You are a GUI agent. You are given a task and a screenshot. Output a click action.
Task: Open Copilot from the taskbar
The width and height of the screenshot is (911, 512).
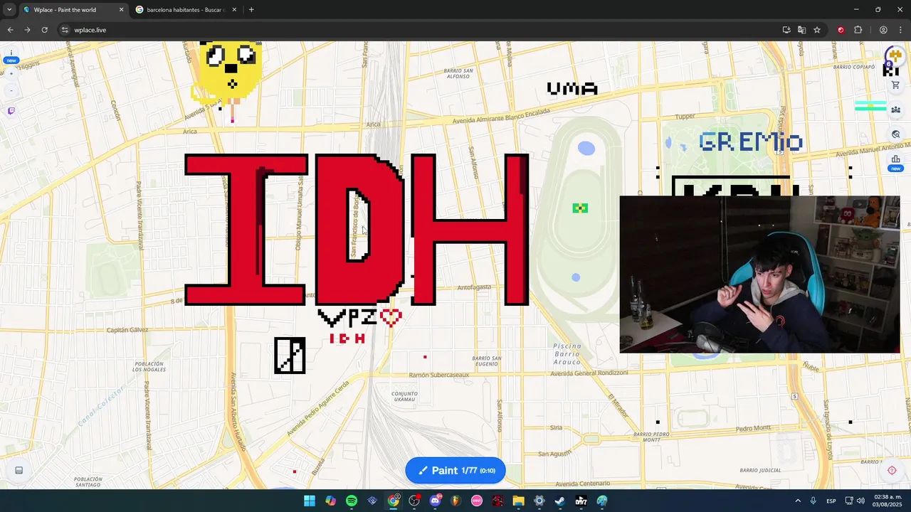pos(330,501)
